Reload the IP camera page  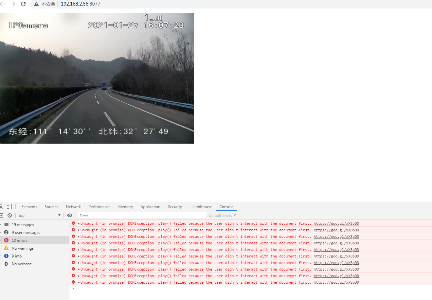click(22, 4)
